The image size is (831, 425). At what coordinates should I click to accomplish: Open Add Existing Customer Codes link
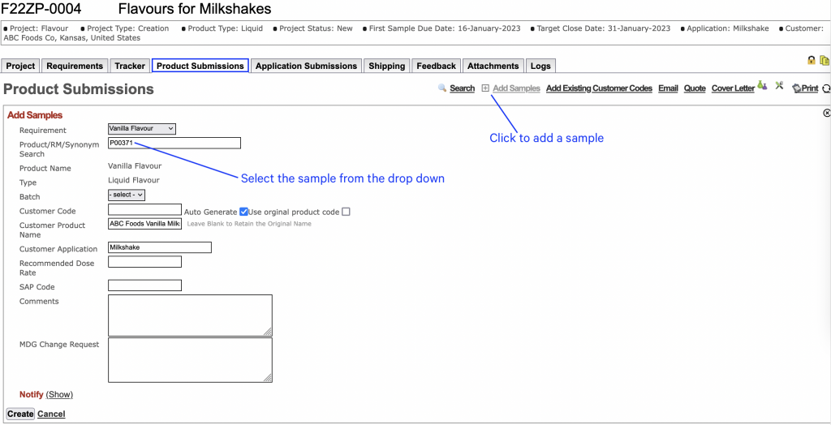pyautogui.click(x=599, y=88)
